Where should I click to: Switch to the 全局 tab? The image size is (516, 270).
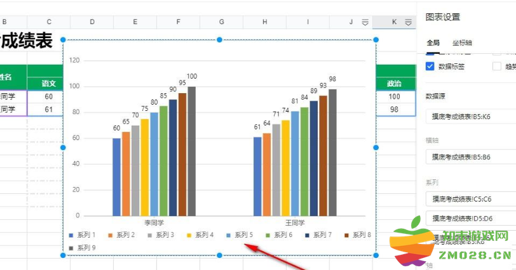click(x=433, y=43)
